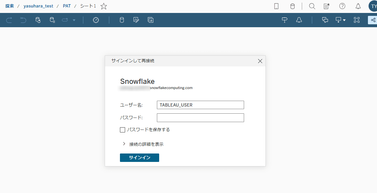Open the toolbar data source cylinder icon
377x193 pixels.
click(122, 20)
